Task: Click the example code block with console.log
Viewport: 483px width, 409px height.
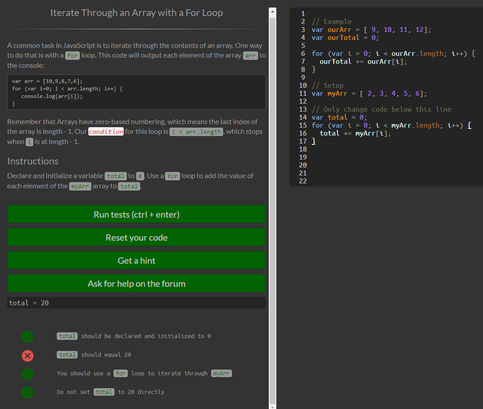Action: coord(137,92)
